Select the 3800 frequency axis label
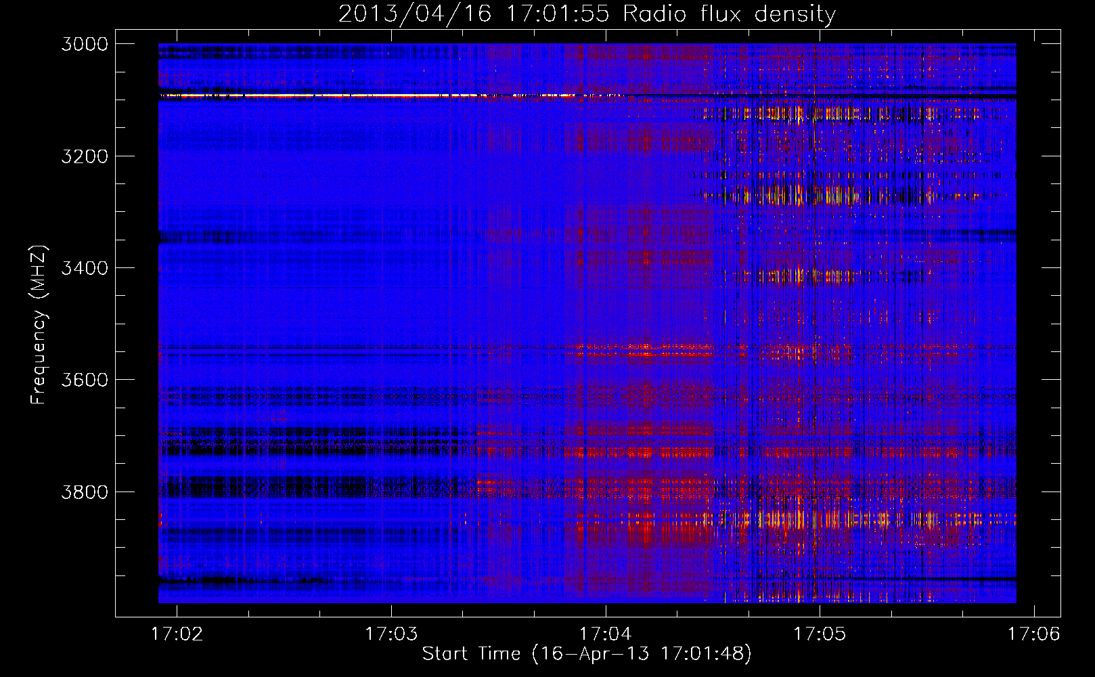The width and height of the screenshot is (1095, 677). click(x=85, y=492)
